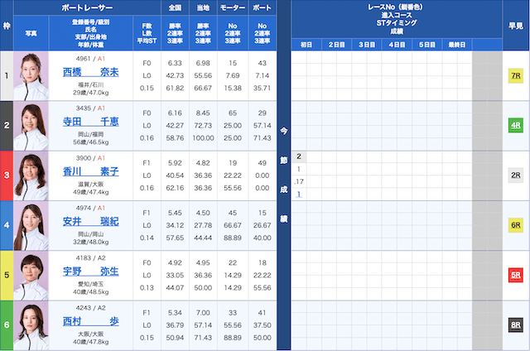The image size is (530, 351).
Task: Click the lane 4 racer photo
Action: (x=31, y=225)
